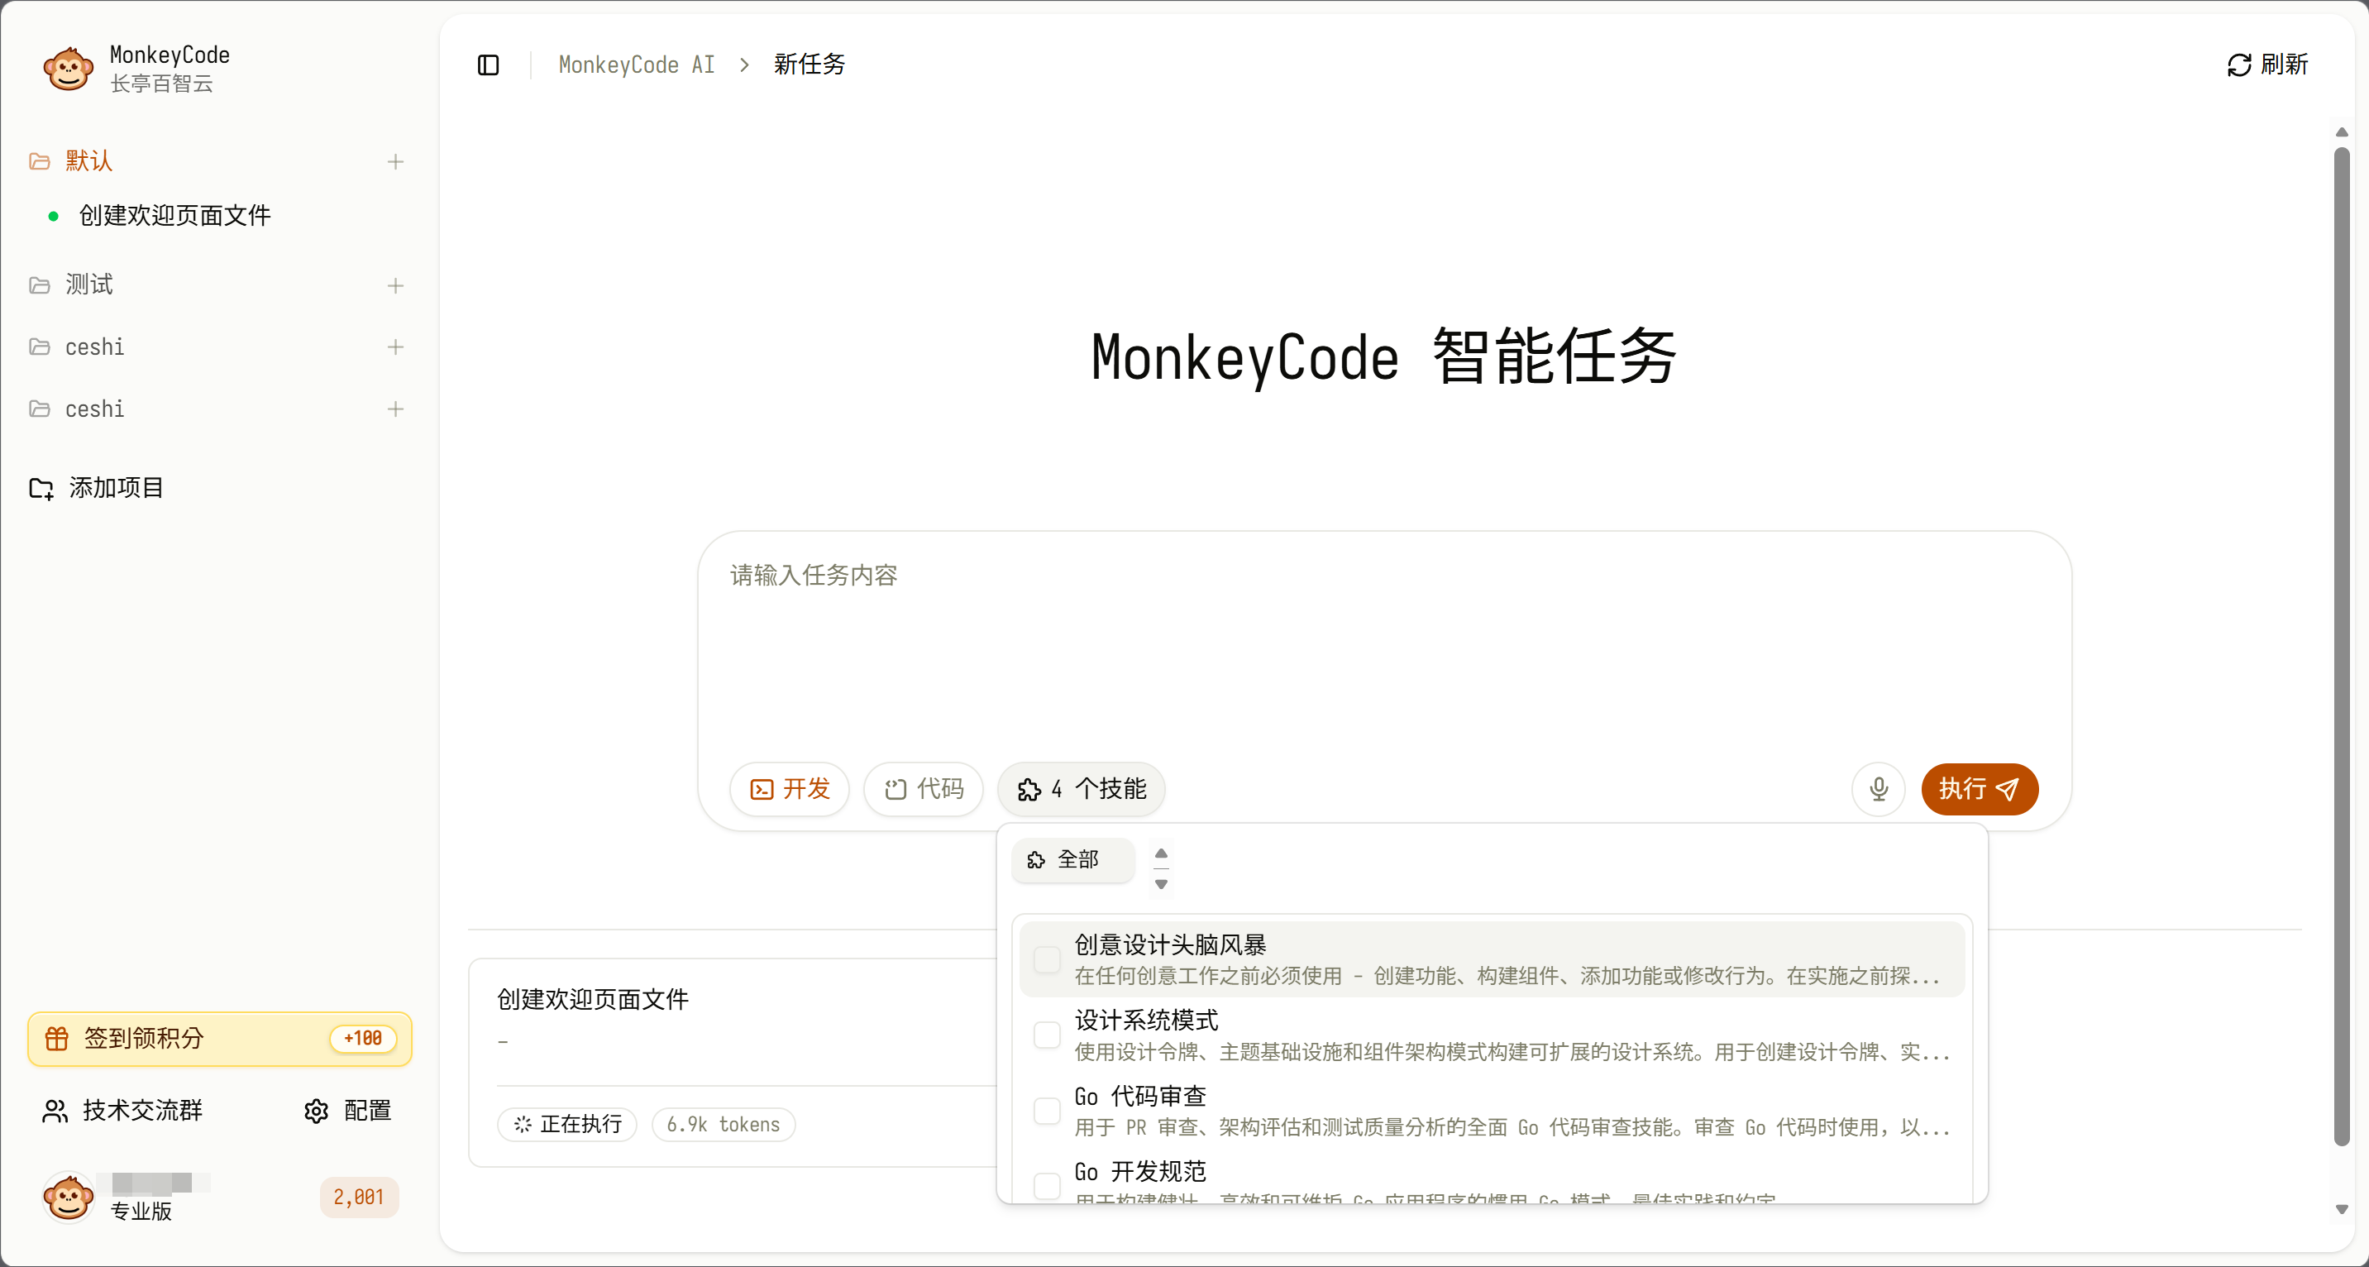This screenshot has width=2369, height=1267.
Task: Click the MonkeyCode monkey logo
Action: 68,69
